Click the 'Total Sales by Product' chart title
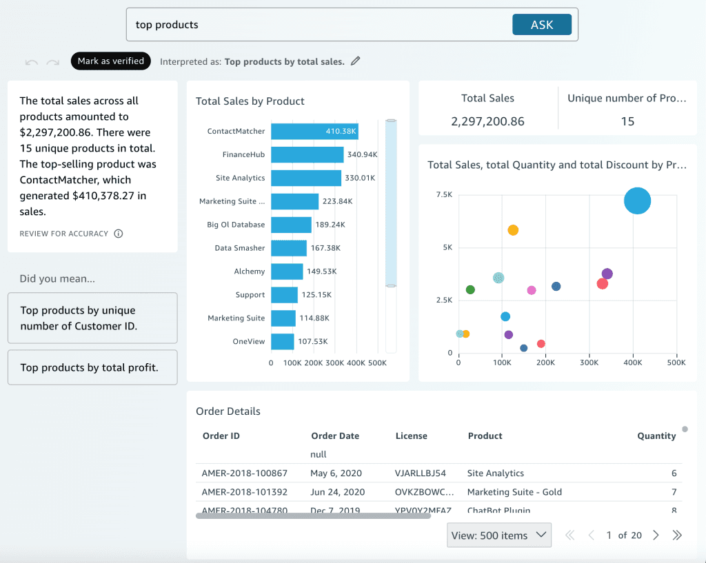The width and height of the screenshot is (706, 563). 250,101
